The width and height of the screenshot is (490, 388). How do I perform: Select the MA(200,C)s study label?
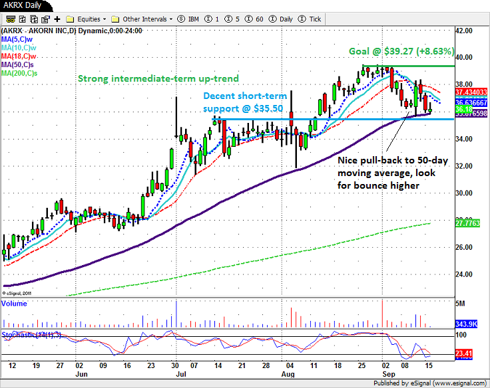coord(19,73)
